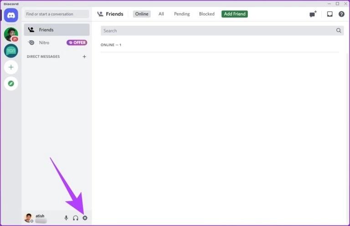Screen dimensions: 350x226
Task: Open Discord home direct messages icon
Action: pos(11,15)
